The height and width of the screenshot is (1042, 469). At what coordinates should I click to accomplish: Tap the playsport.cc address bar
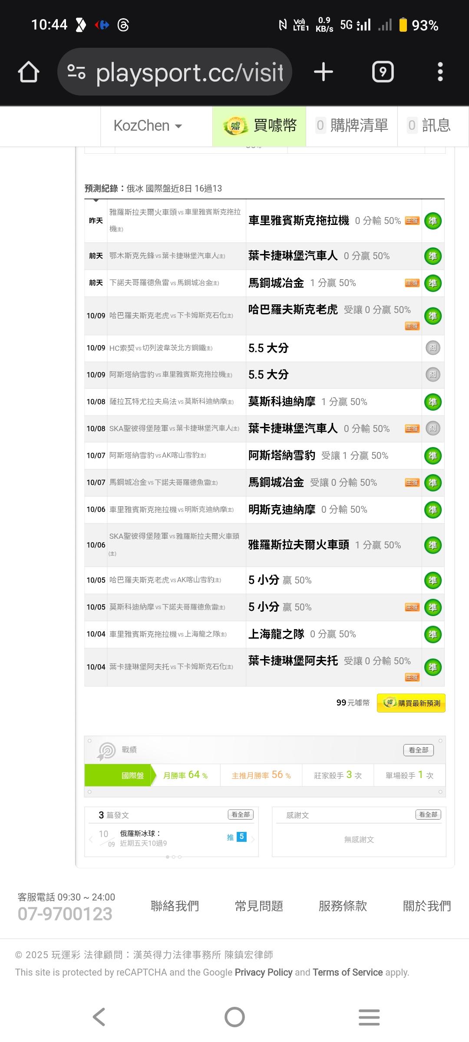click(x=175, y=72)
